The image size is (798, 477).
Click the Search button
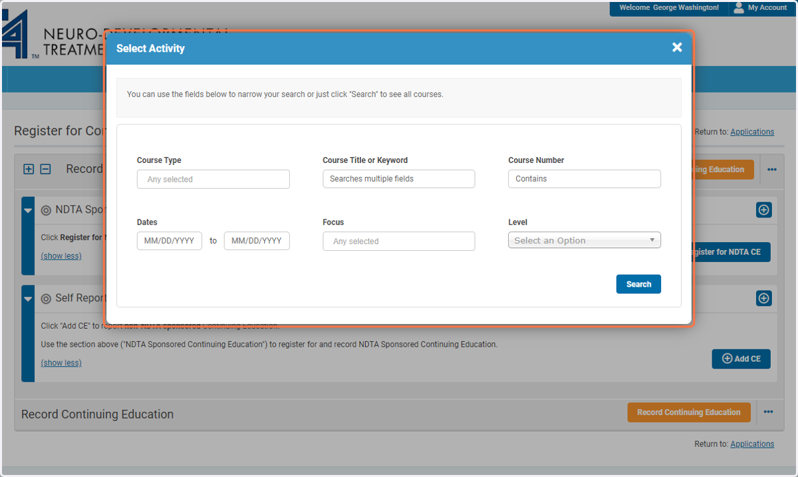638,284
